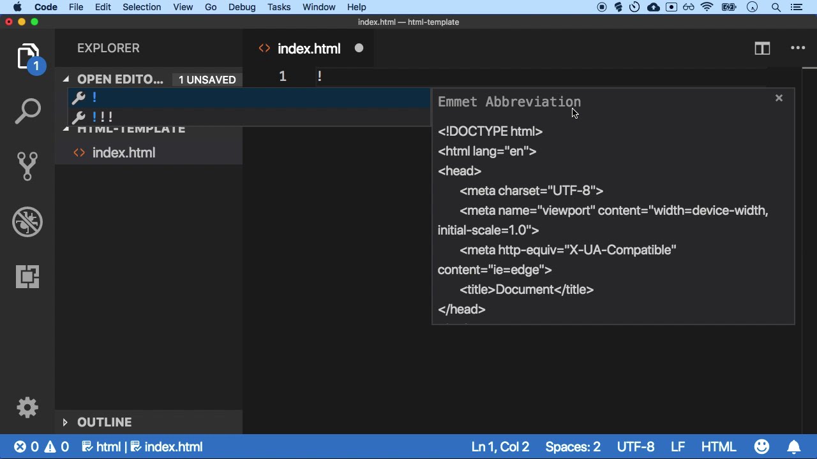Viewport: 817px width, 459px height.
Task: Click 'Ln 1, Col 2' in status bar
Action: (500, 447)
